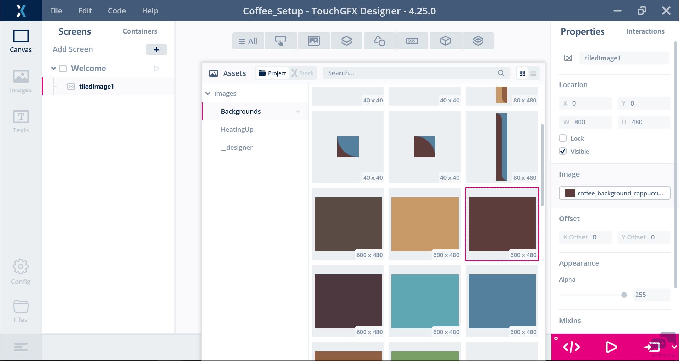Screen dimensions: 679x361
Task: Click the Add Screen plus button
Action: click(156, 49)
